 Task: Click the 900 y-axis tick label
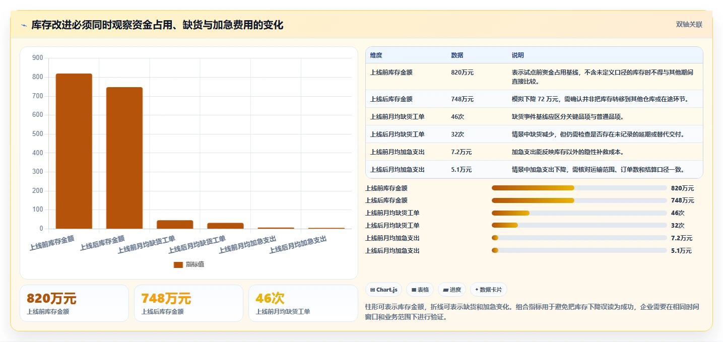[x=37, y=58]
